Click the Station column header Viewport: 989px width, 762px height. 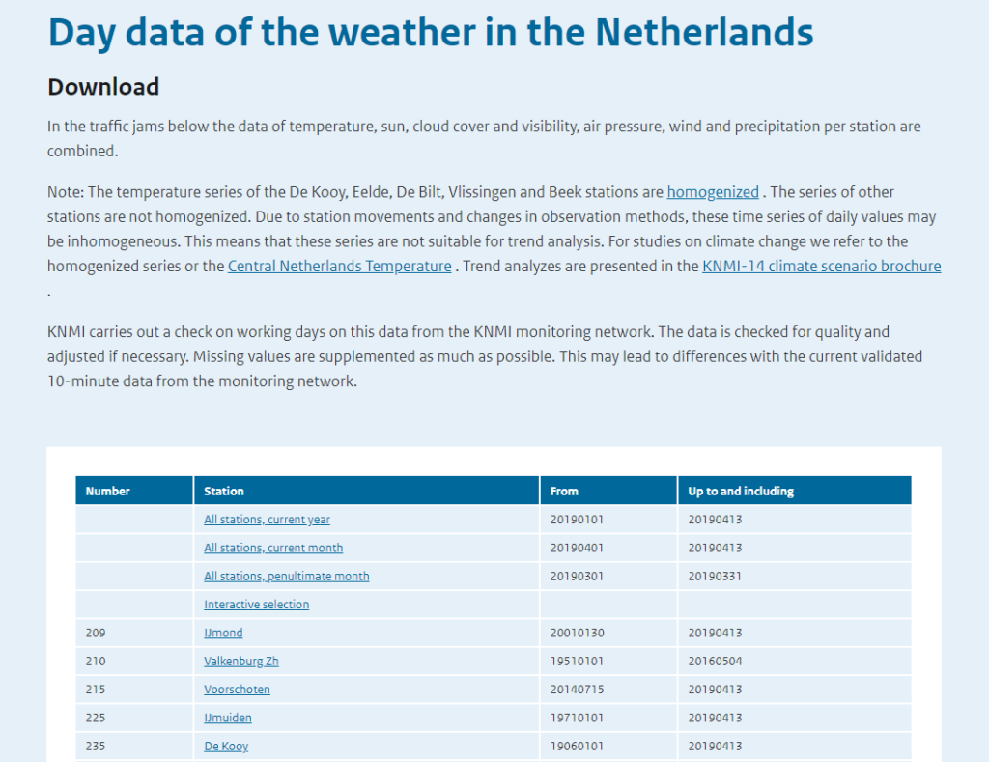[224, 491]
